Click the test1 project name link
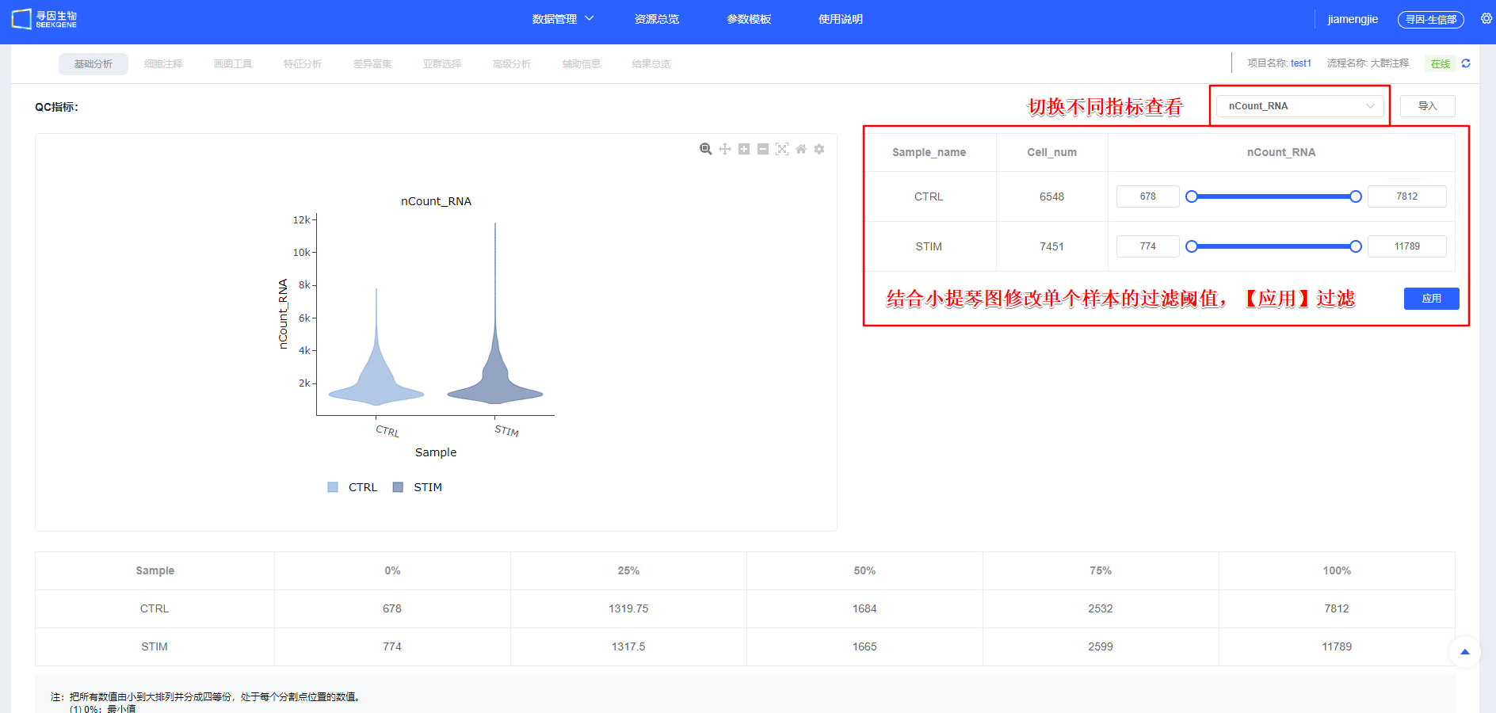Image resolution: width=1496 pixels, height=713 pixels. pos(1301,63)
